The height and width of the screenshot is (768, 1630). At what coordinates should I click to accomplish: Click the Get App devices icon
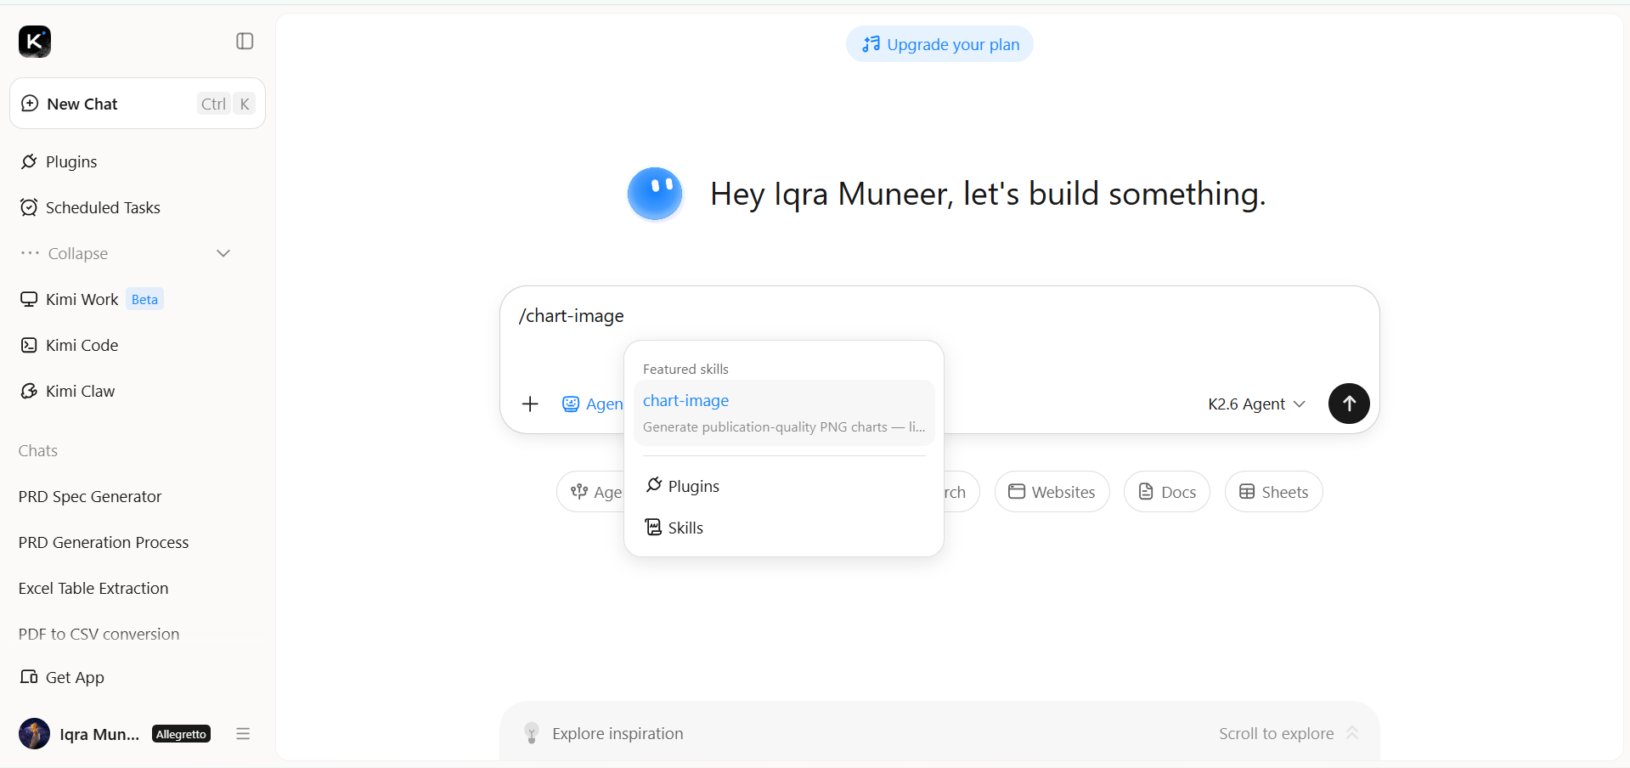(29, 677)
